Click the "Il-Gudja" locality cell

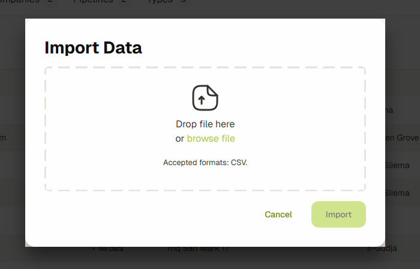(x=383, y=248)
